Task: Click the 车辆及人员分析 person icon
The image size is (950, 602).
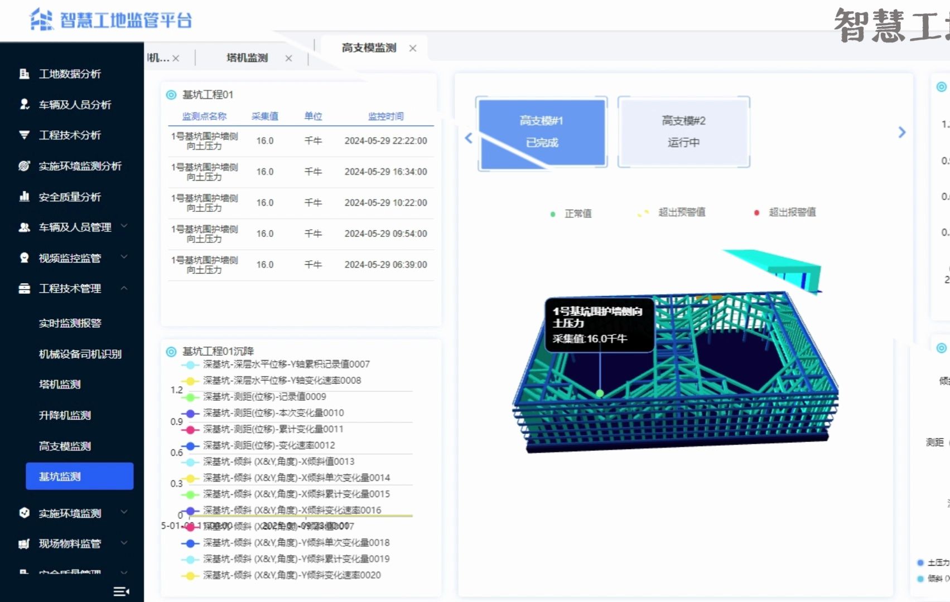Action: point(24,104)
